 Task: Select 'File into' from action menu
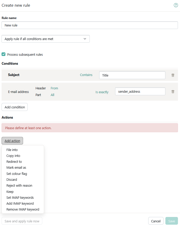pos(12,150)
